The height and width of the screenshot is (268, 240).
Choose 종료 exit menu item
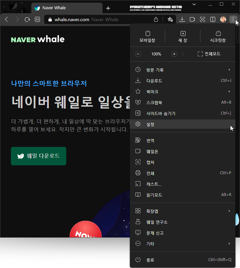point(183,260)
